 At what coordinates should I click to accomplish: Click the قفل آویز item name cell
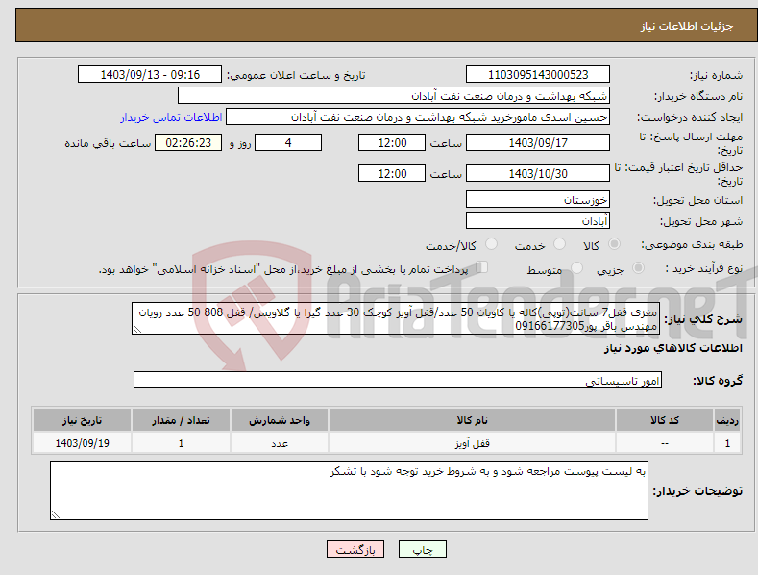click(472, 443)
